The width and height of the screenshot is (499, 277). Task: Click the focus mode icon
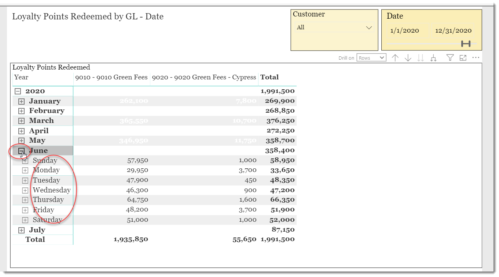463,57
